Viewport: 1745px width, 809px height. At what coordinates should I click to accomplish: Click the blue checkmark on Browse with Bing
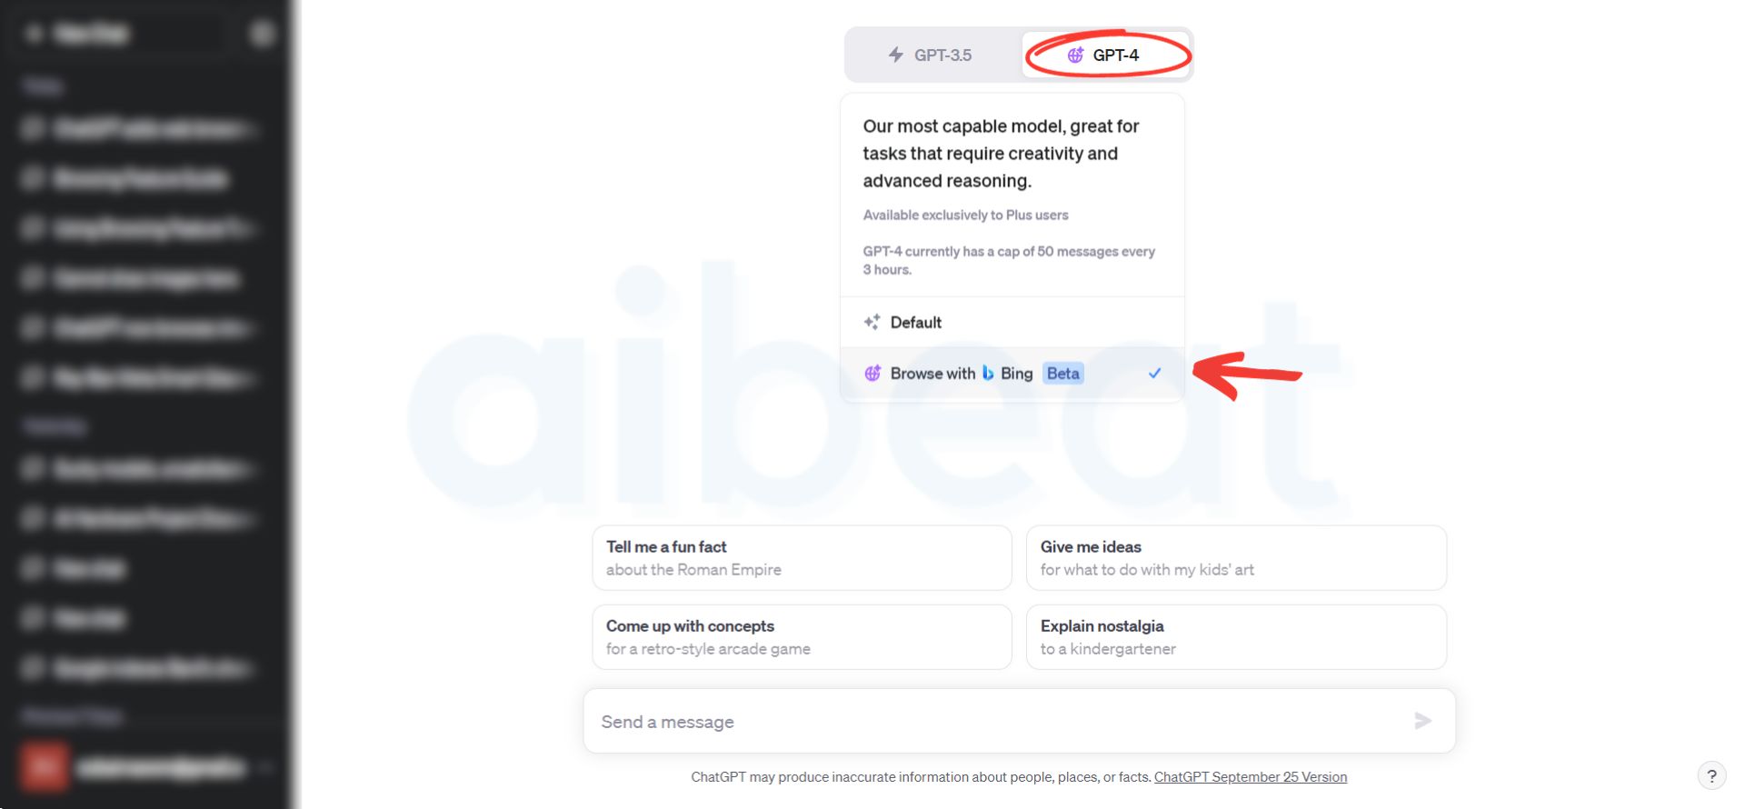1154,373
